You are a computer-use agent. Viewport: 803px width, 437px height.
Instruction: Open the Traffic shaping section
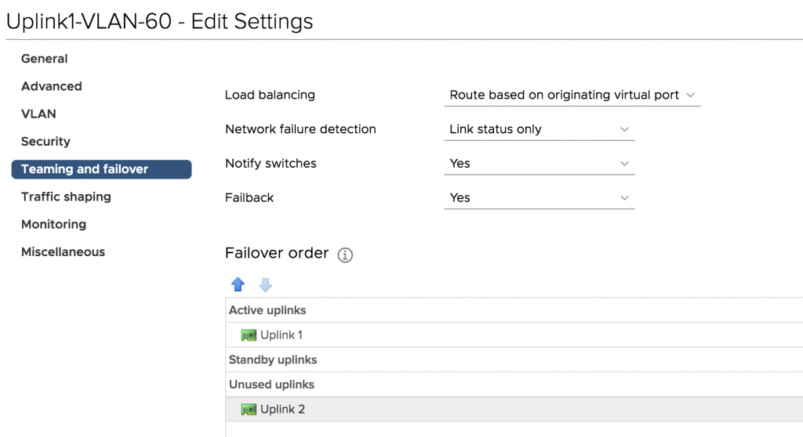point(66,197)
